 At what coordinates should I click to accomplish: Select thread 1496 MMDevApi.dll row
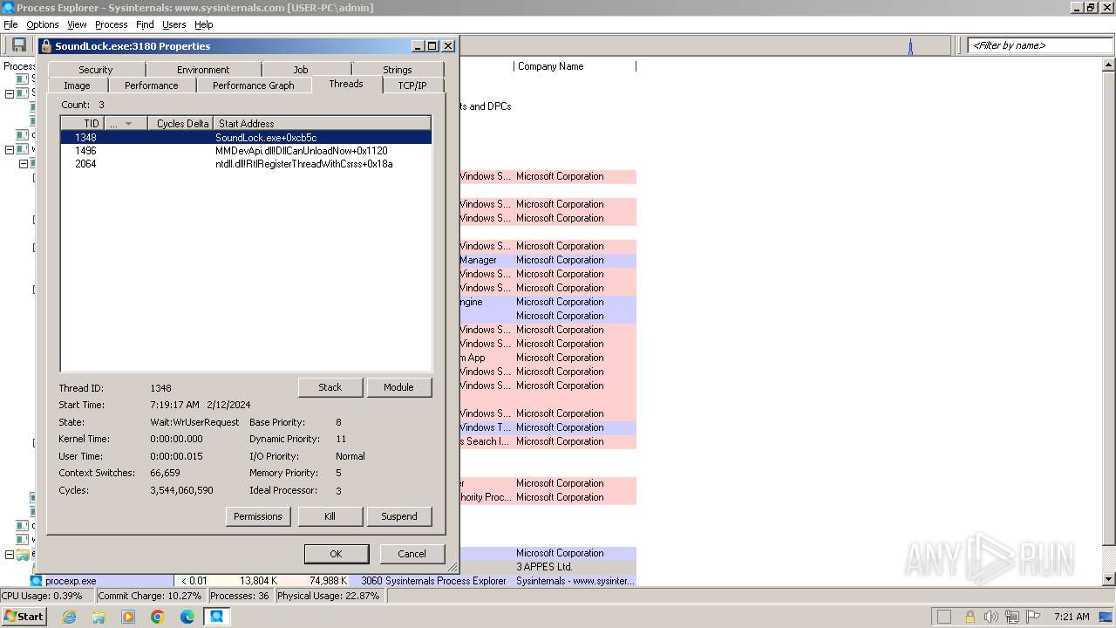[246, 151]
